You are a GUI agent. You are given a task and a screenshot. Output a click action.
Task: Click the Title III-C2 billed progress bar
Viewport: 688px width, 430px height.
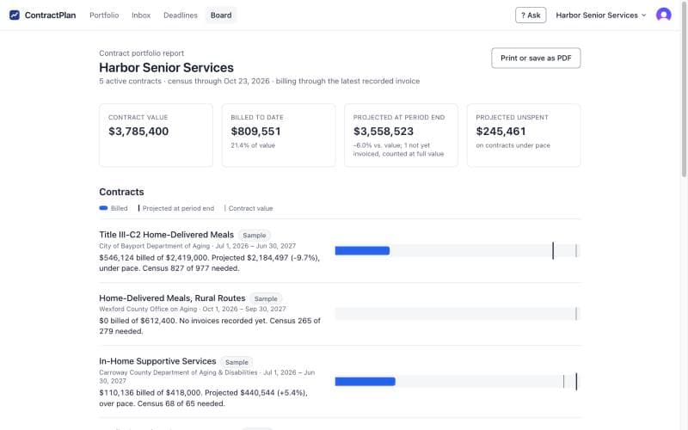coord(362,250)
